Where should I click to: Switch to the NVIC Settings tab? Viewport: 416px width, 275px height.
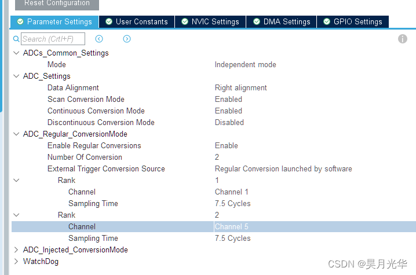tap(210, 22)
